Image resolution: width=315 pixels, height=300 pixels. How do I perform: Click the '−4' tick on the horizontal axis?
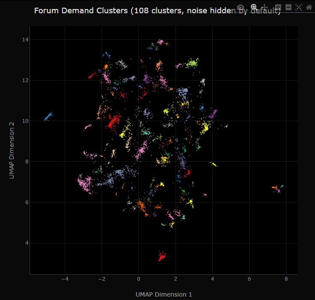coord(65,279)
